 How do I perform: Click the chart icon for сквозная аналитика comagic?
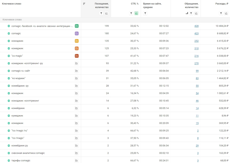tap(76, 153)
